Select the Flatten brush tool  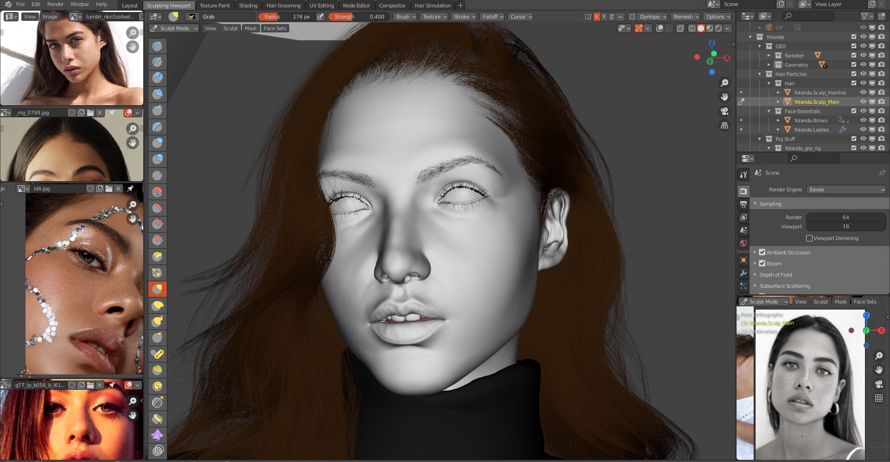click(x=158, y=208)
